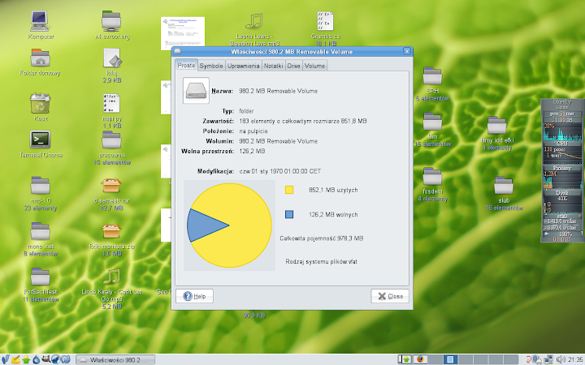Open the text editor pencil launcher in panel
Screen dimensions: 585x365
15,359
